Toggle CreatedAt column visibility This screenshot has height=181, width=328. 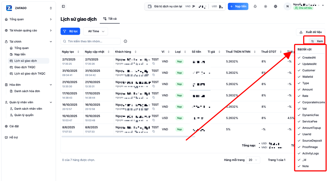[310, 58]
